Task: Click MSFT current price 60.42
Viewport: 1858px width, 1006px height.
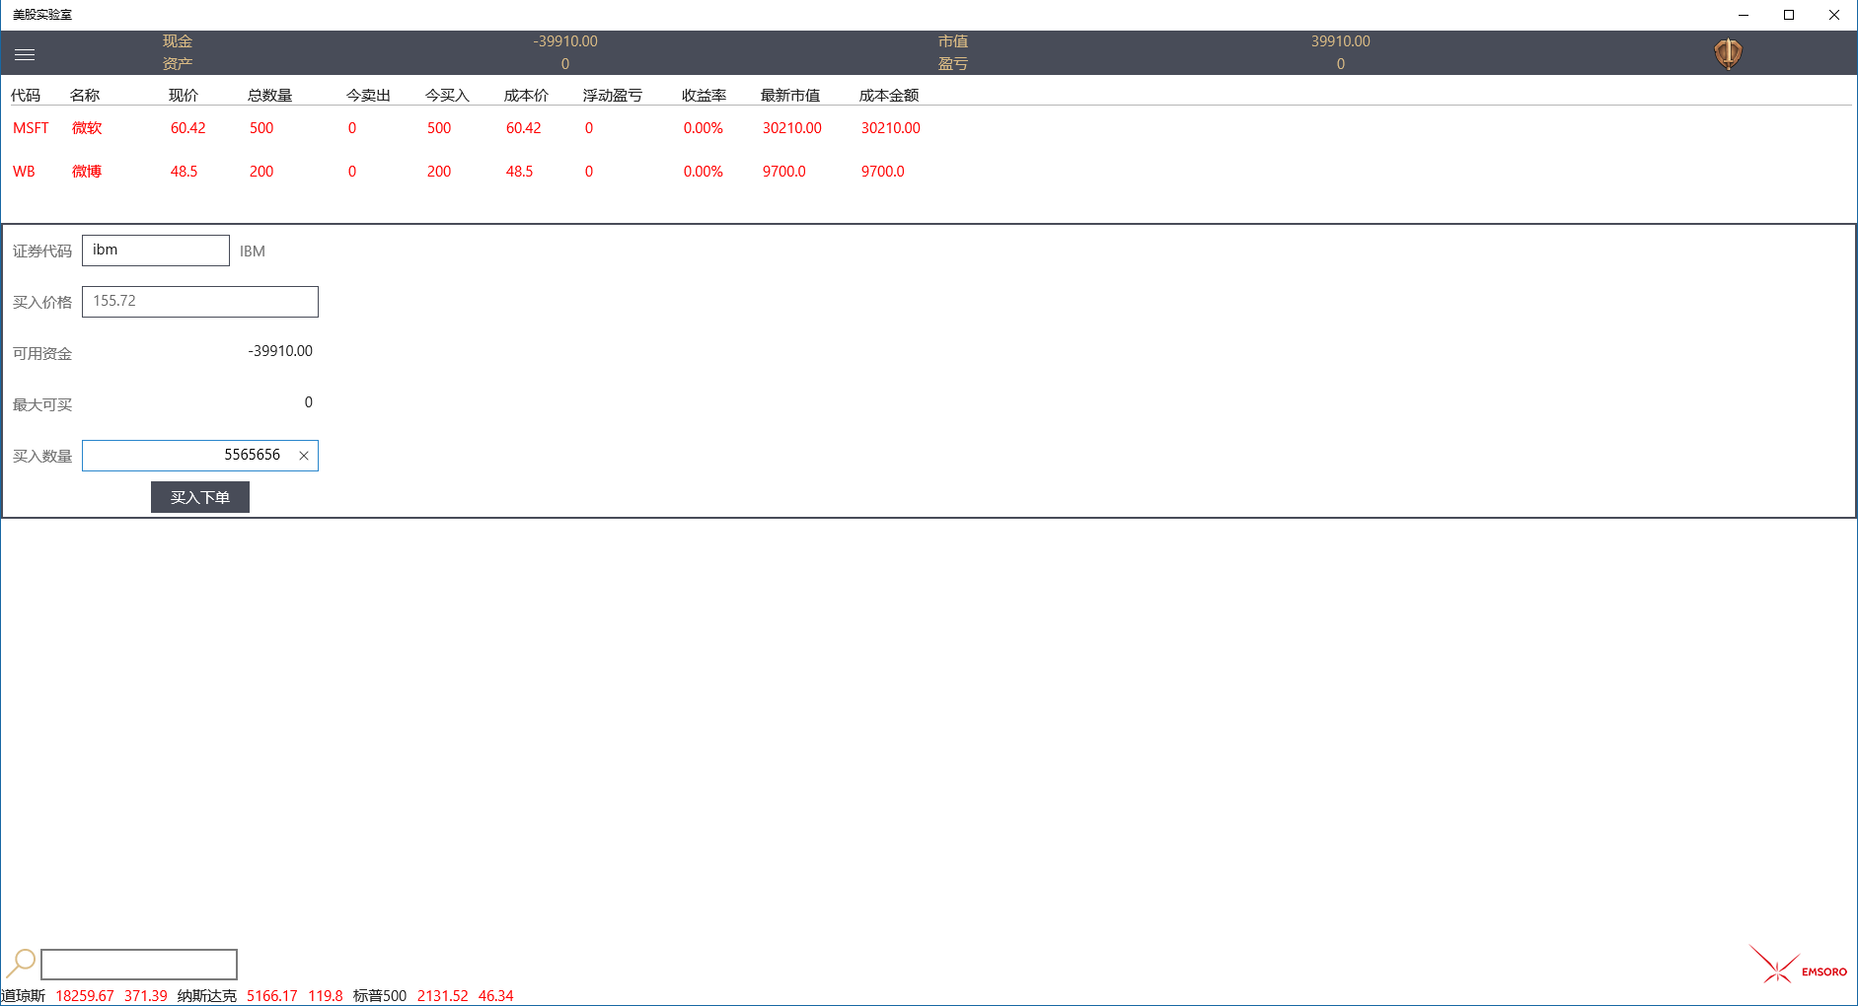Action: (x=188, y=128)
